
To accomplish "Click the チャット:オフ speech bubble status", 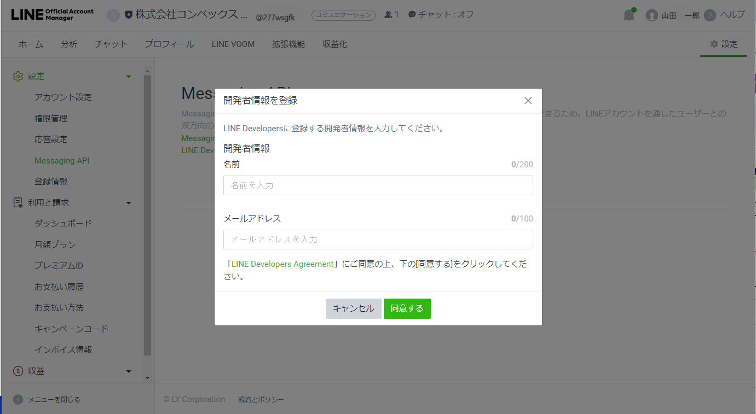I will tap(441, 15).
